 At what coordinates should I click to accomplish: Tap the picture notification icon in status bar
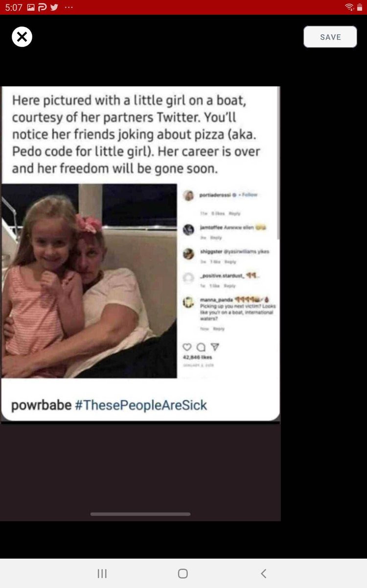(x=30, y=7)
